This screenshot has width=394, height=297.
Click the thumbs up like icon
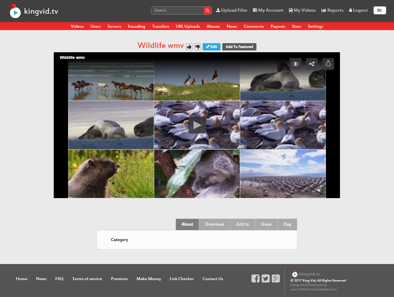(x=189, y=47)
